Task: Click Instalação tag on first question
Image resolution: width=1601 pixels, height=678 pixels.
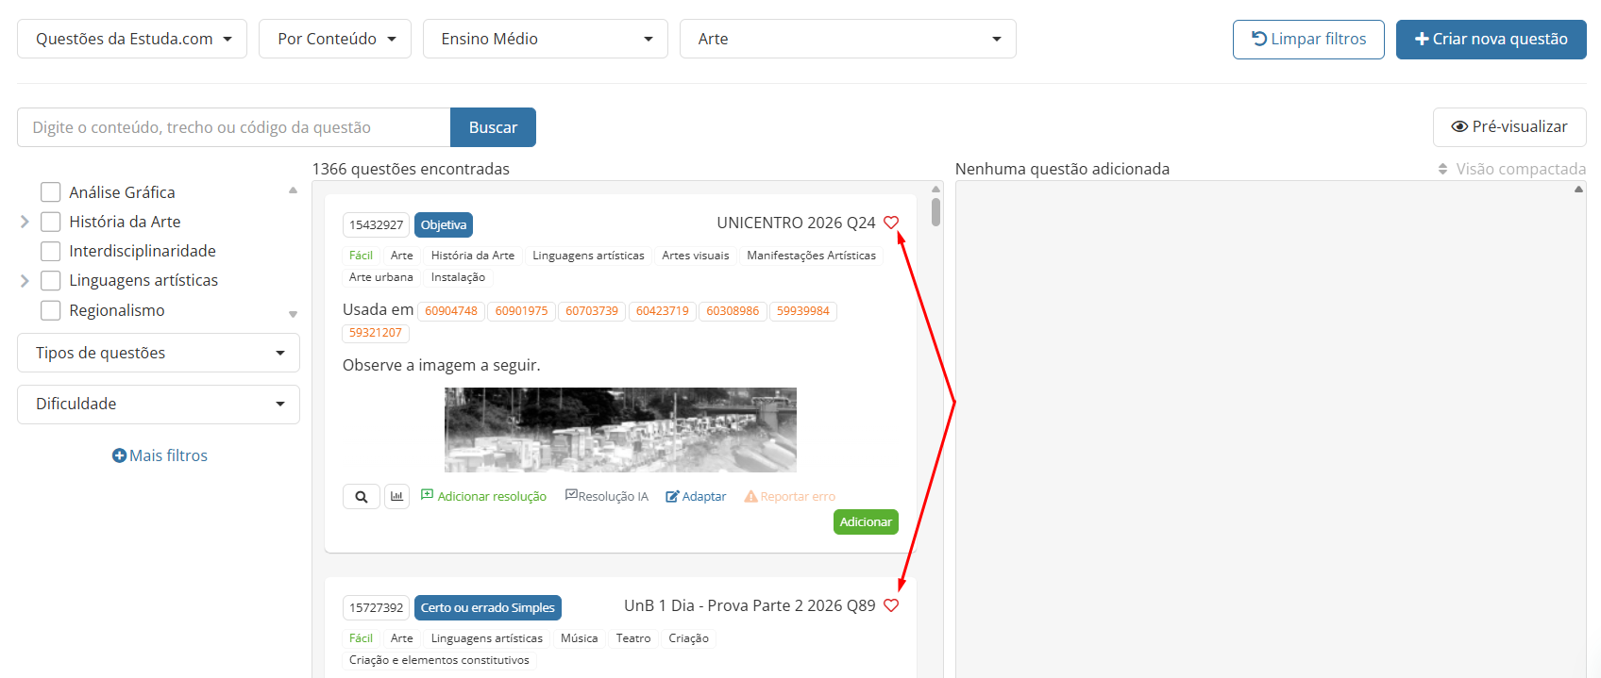Action: click(458, 277)
